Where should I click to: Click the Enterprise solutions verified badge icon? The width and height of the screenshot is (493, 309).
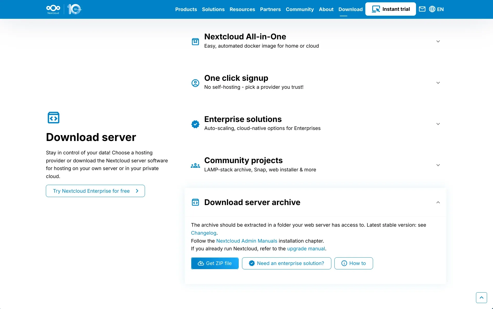click(x=195, y=124)
